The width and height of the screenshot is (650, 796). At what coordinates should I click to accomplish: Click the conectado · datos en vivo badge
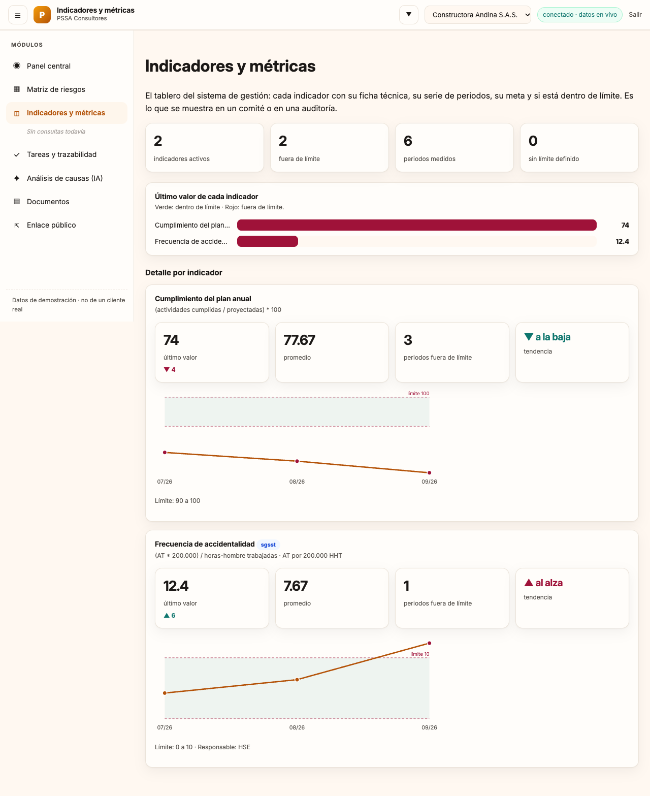point(580,15)
